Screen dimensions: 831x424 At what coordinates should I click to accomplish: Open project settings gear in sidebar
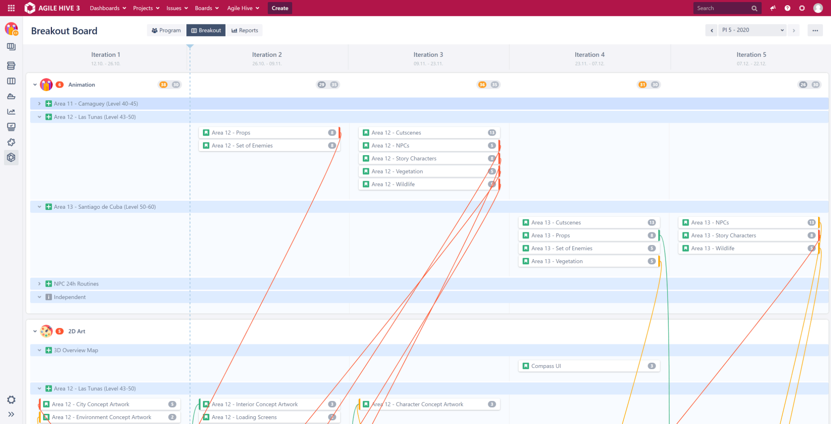click(x=11, y=400)
